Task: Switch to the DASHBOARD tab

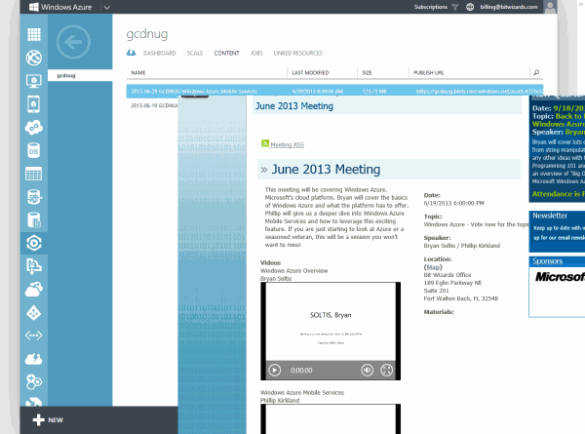Action: (159, 53)
